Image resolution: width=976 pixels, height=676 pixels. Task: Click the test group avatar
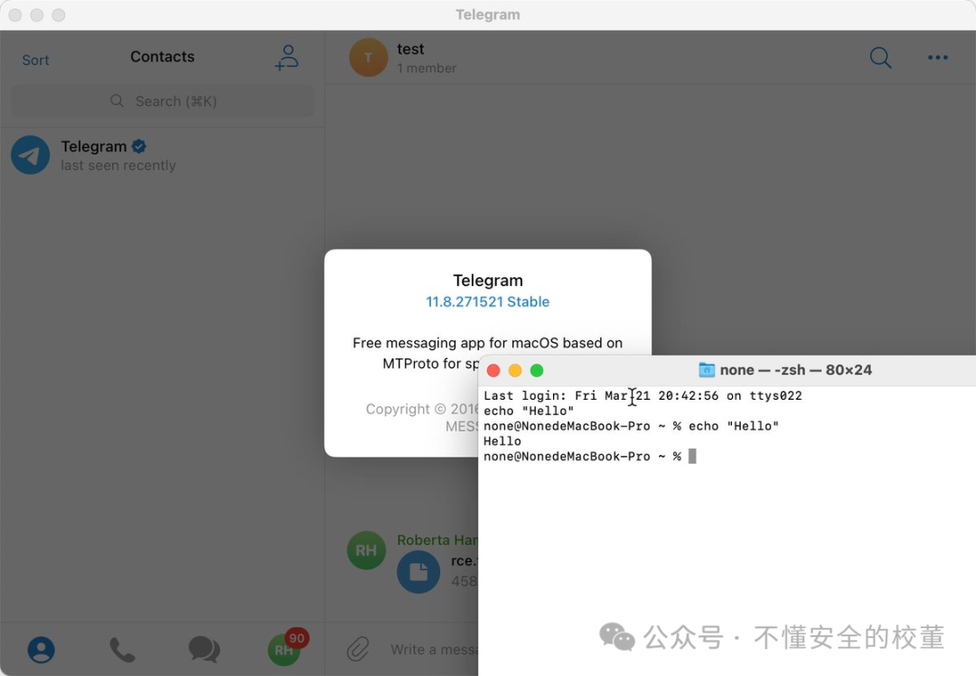(x=368, y=57)
